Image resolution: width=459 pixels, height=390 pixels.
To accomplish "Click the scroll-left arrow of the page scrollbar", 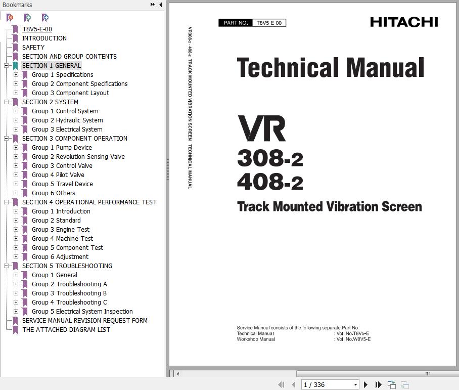I will [178, 374].
